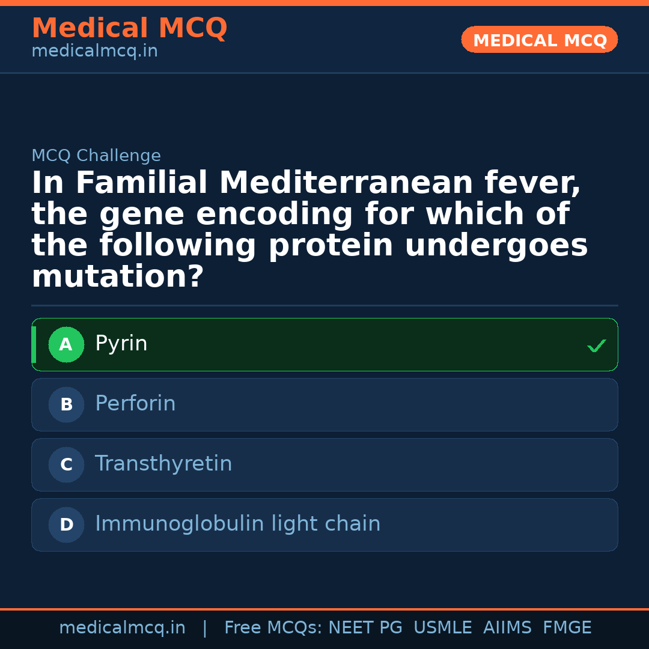Click the C letter circle badge
This screenshot has height=649, width=649.
point(66,465)
